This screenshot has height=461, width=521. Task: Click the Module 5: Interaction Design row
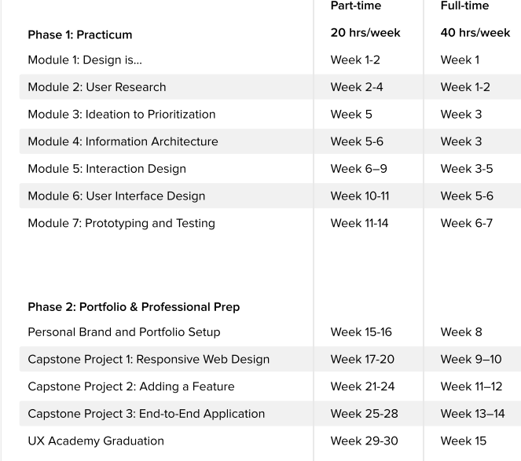coord(107,169)
